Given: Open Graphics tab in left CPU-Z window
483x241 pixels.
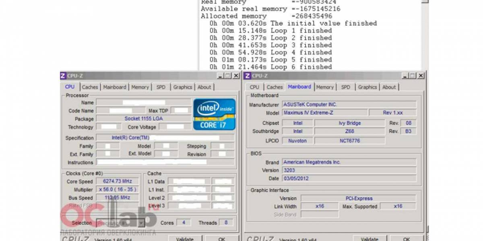Looking at the screenshot, I should click(182, 87).
